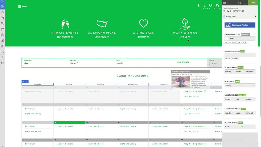
Task: Click the redo arrow in the left toolbar
Action: click(2, 57)
